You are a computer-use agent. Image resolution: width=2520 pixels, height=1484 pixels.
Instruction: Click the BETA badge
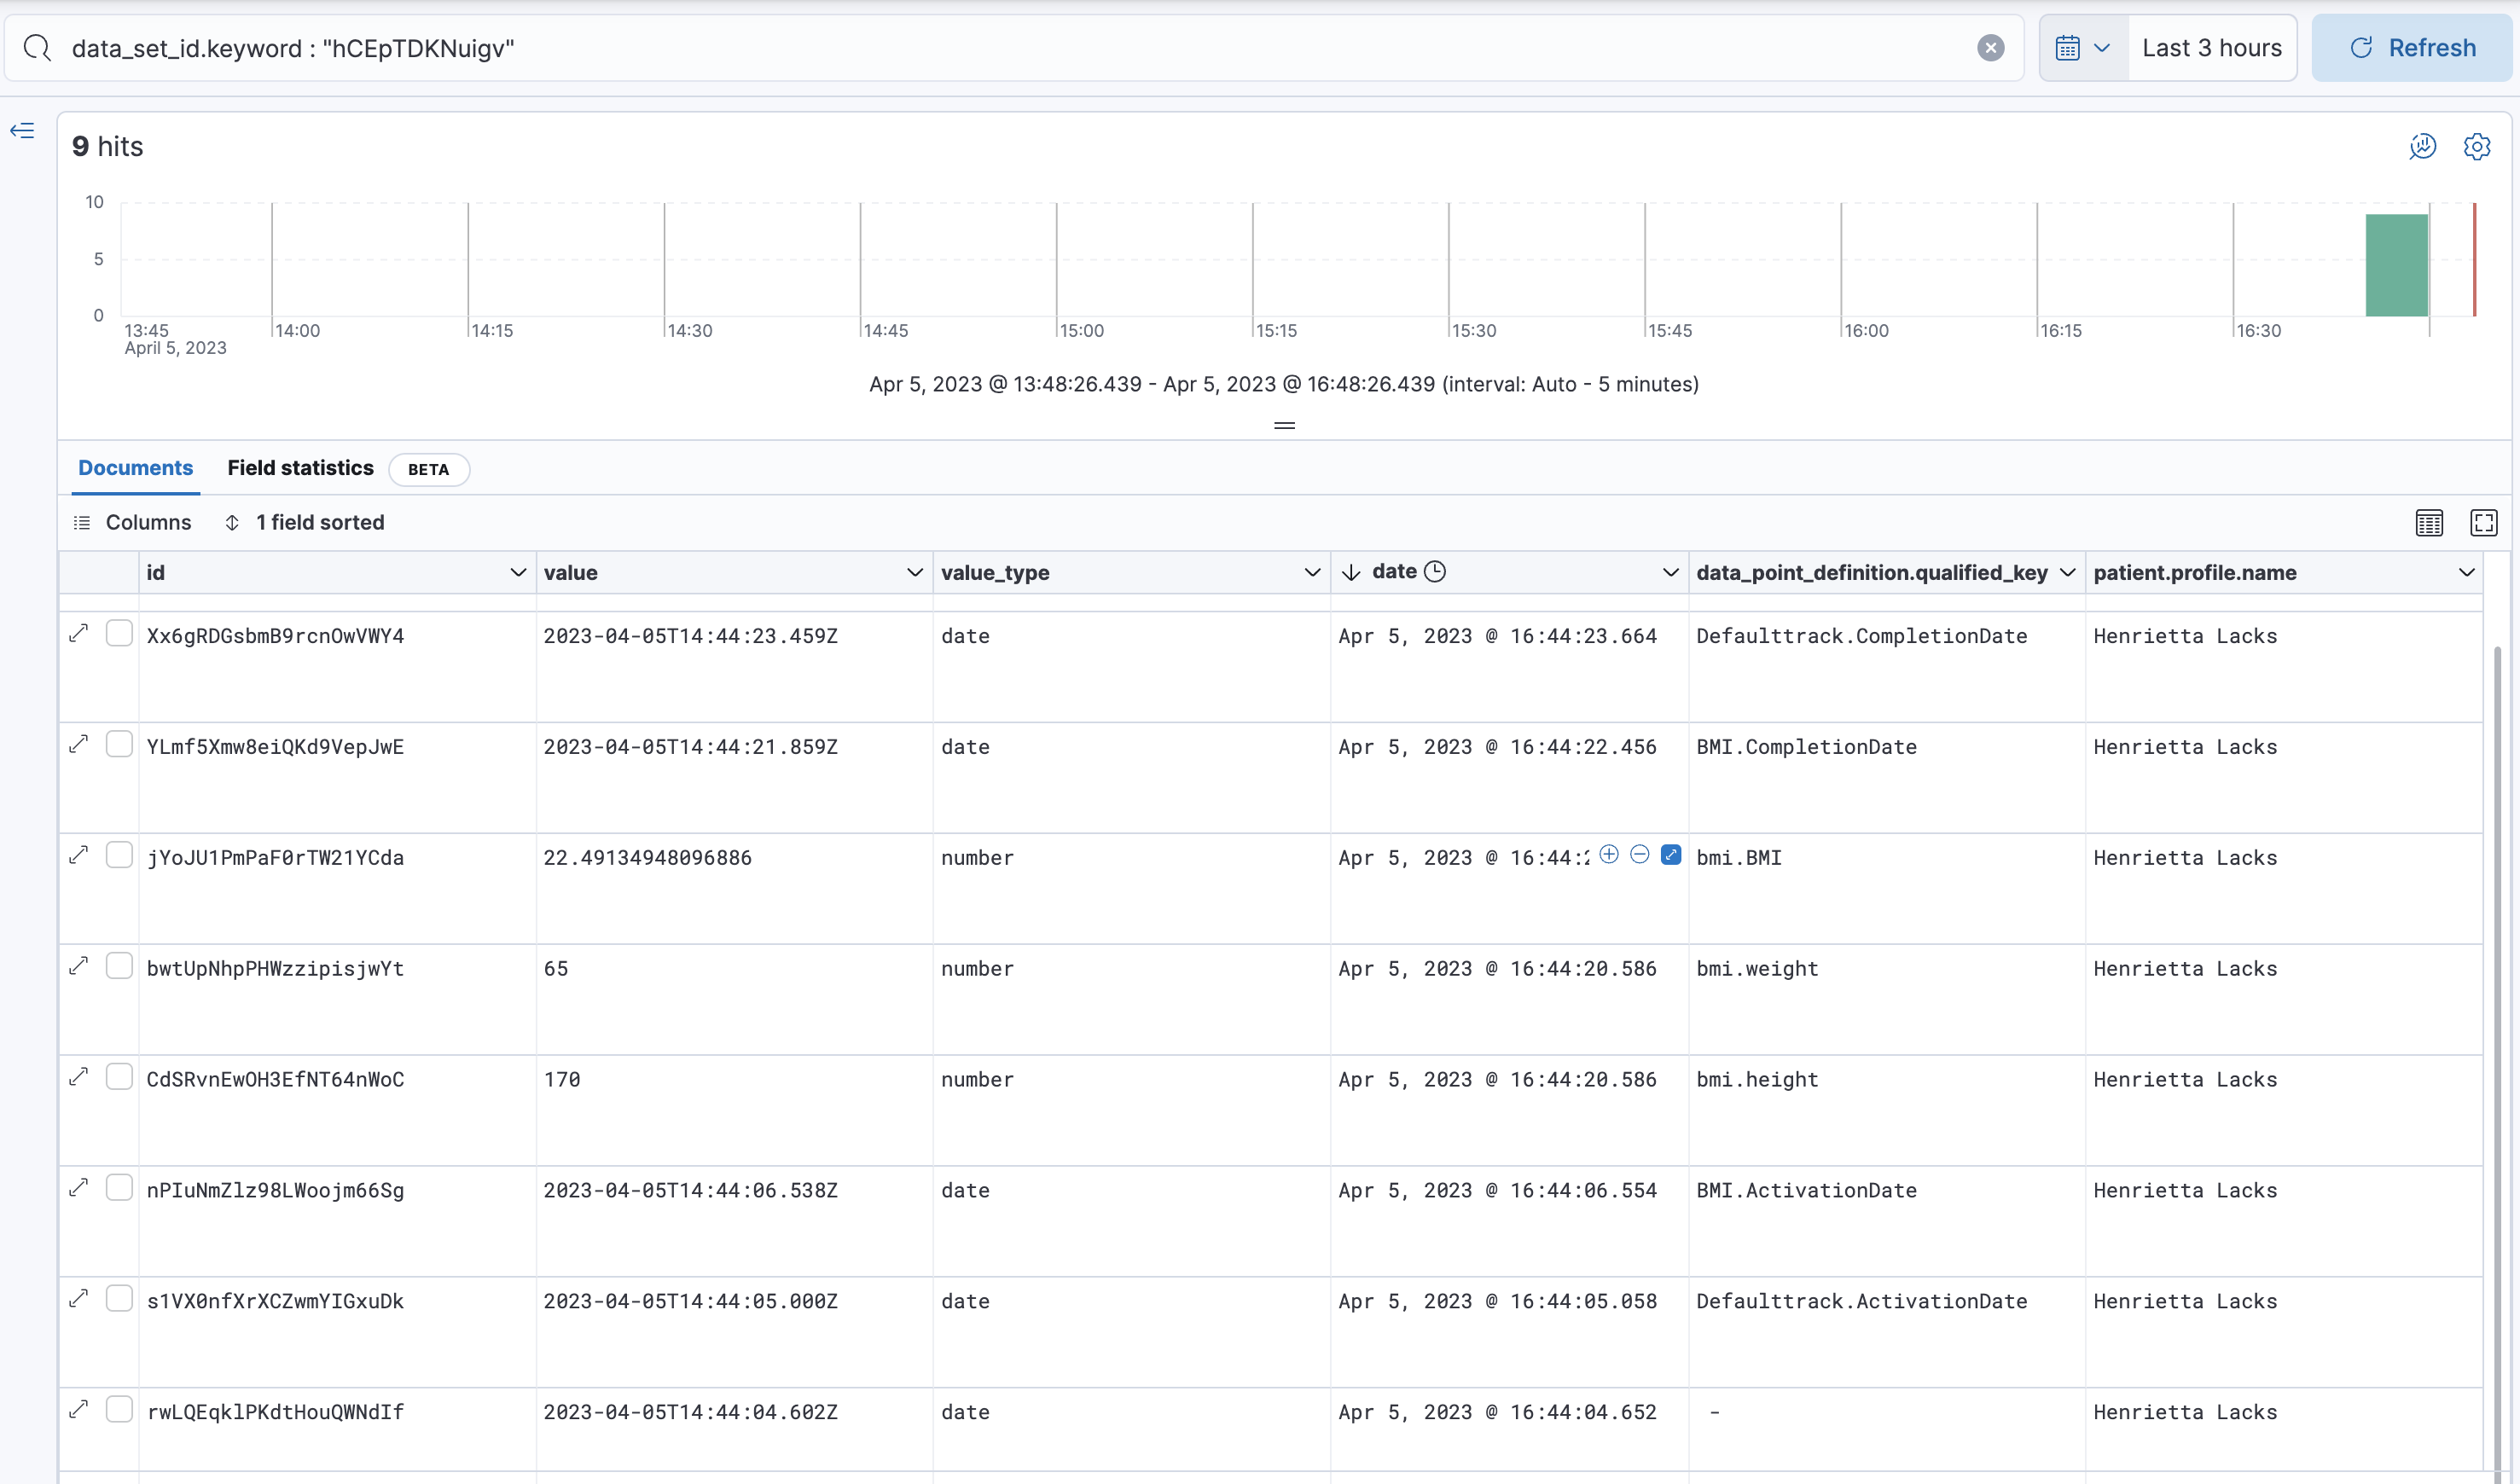tap(429, 469)
